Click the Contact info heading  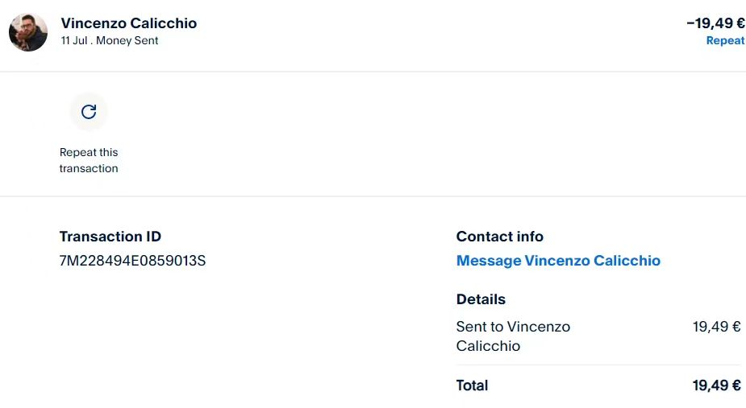pyautogui.click(x=500, y=237)
